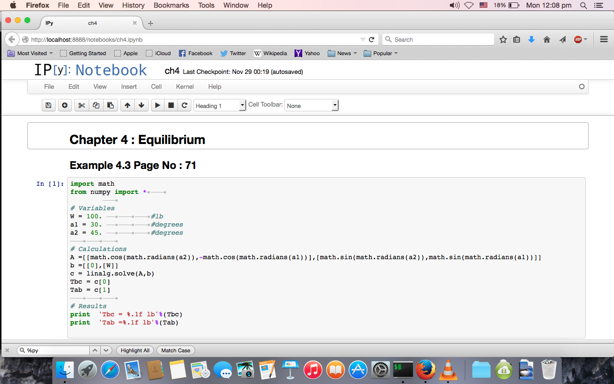
Task: Open Firefox hamburger menu button
Action: point(604,39)
